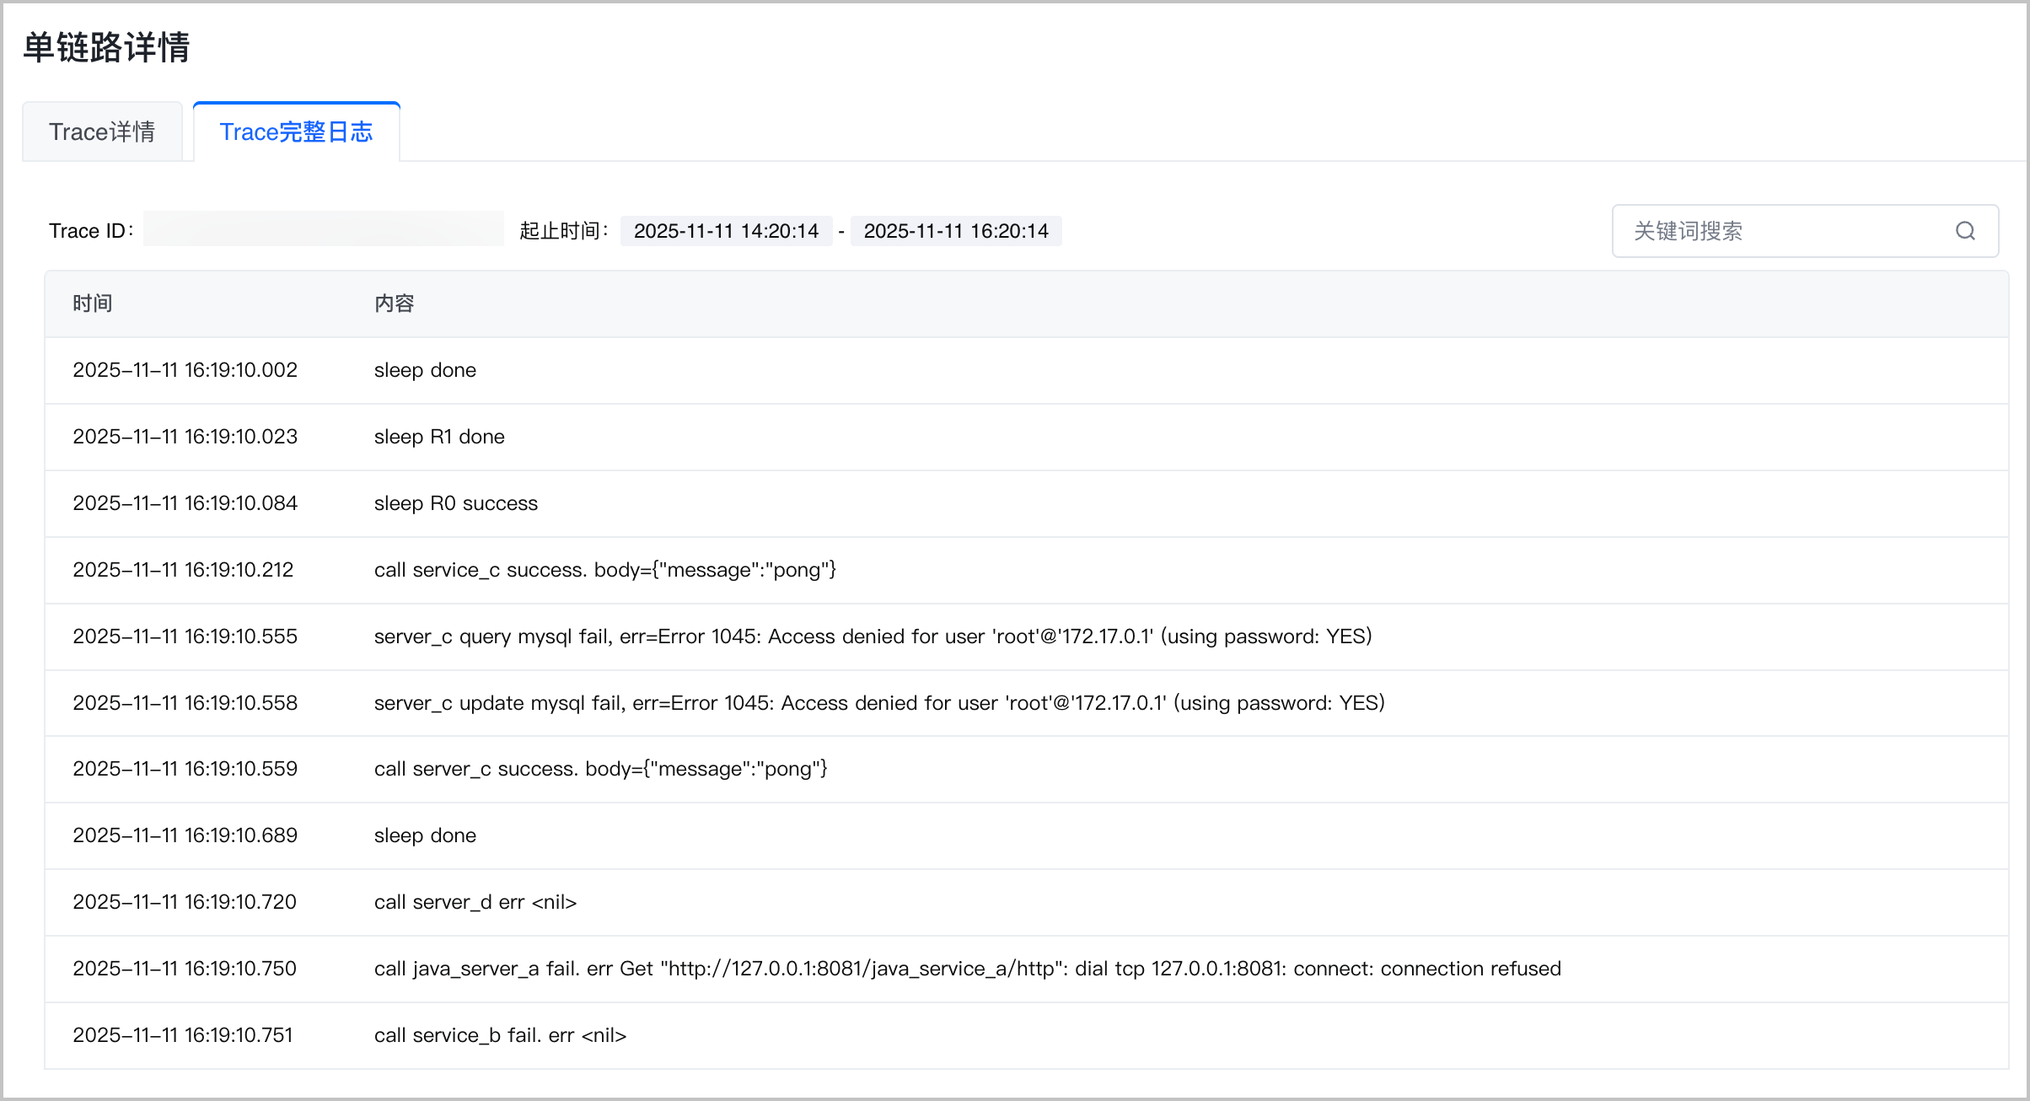This screenshot has height=1101, width=2030.
Task: Click the call server_c success log row
Action: point(1027,769)
